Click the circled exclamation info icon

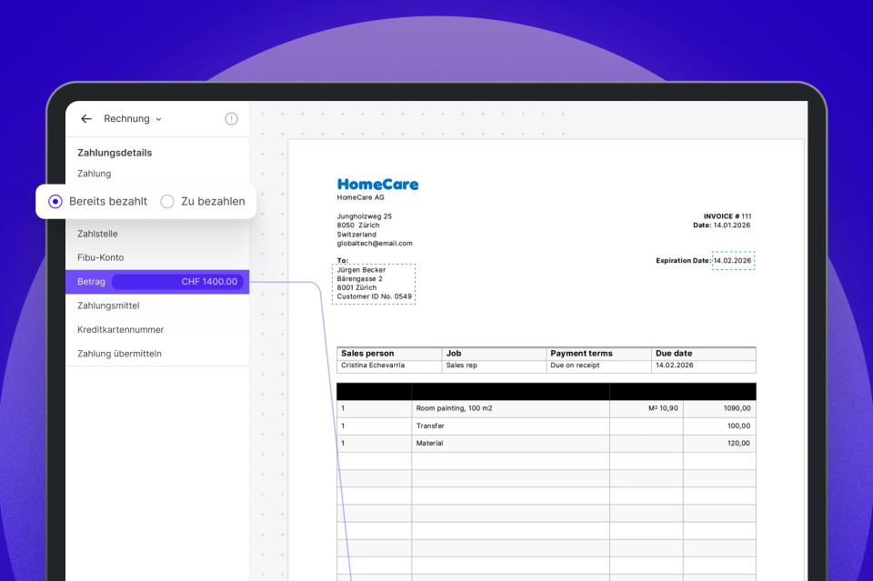[231, 119]
